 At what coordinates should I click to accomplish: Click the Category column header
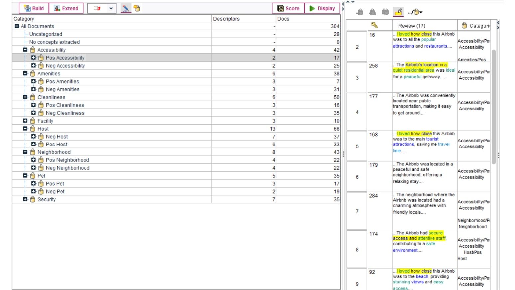click(x=112, y=19)
